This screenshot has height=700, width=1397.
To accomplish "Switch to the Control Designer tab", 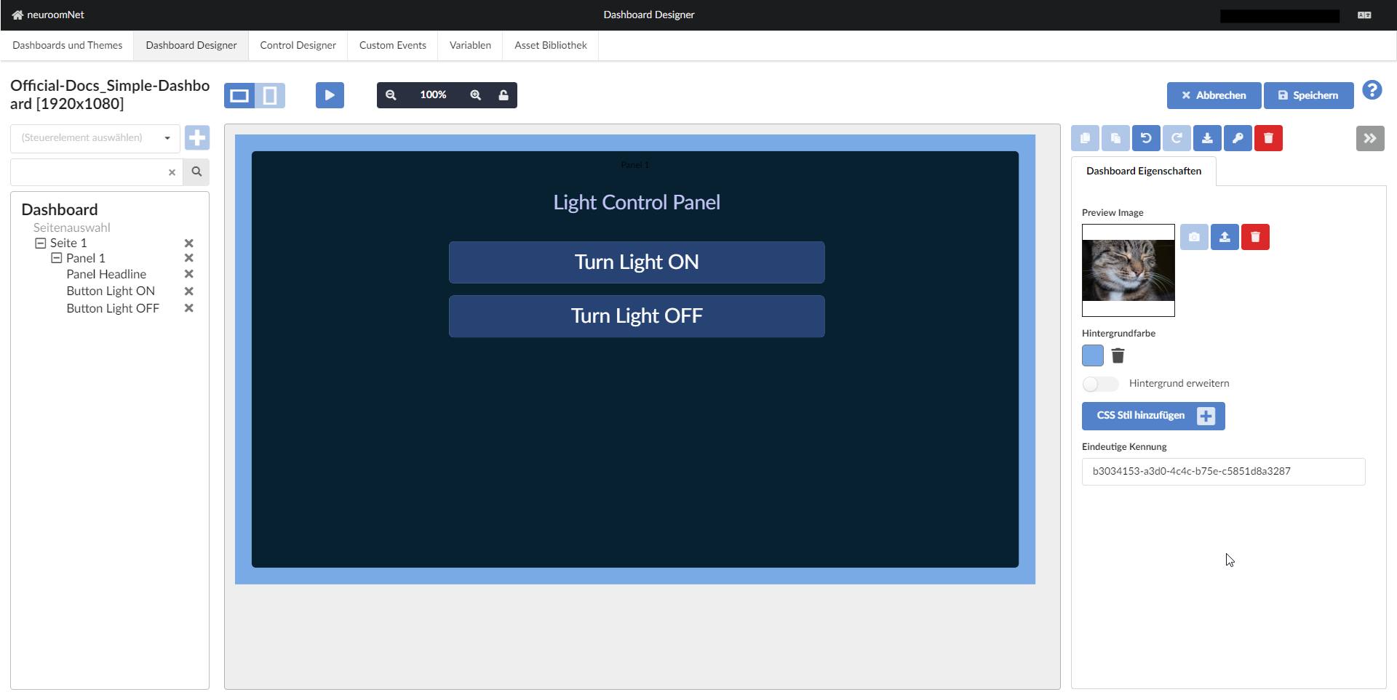I will (298, 45).
